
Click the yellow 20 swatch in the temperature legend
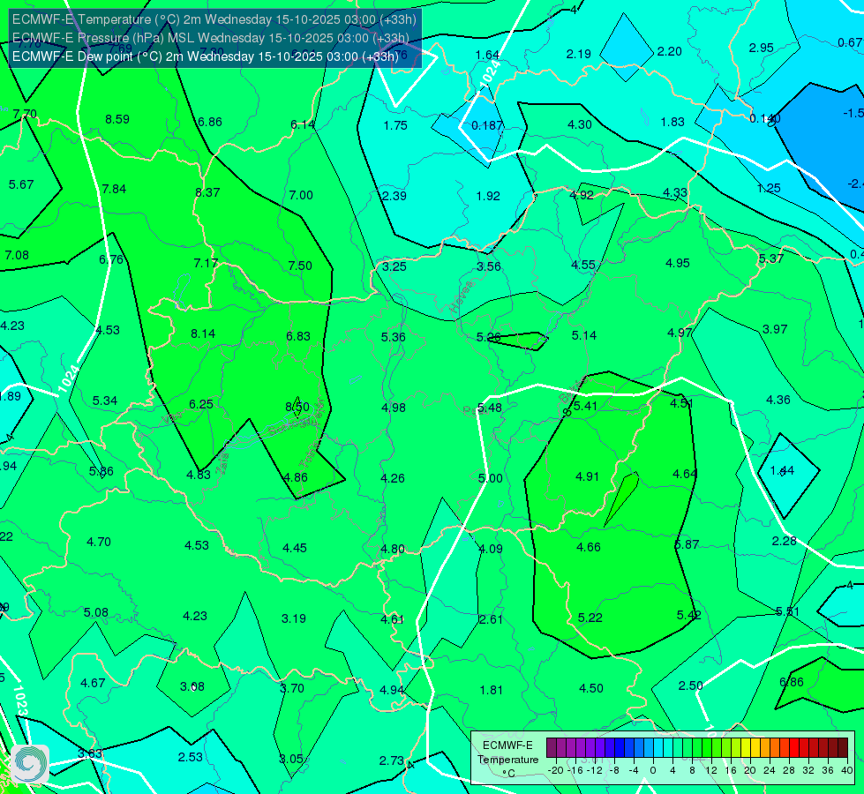[x=746, y=748]
